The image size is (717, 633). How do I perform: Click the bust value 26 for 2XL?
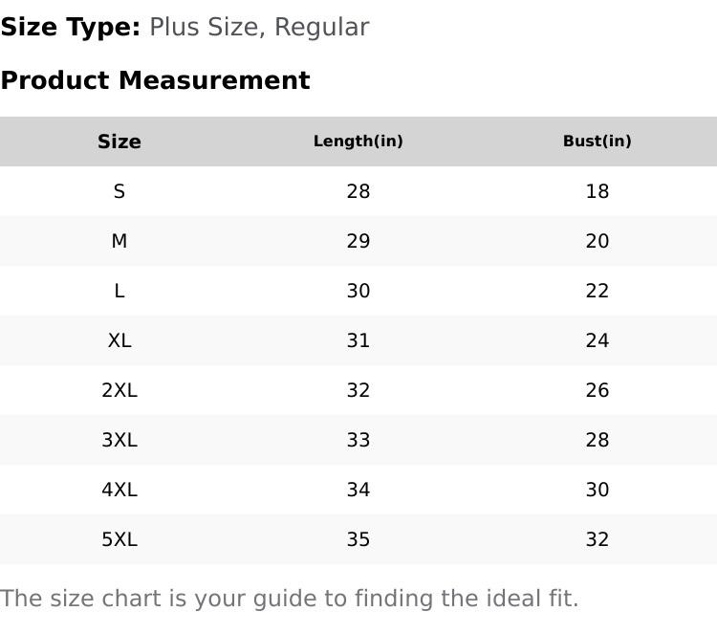pyautogui.click(x=597, y=390)
